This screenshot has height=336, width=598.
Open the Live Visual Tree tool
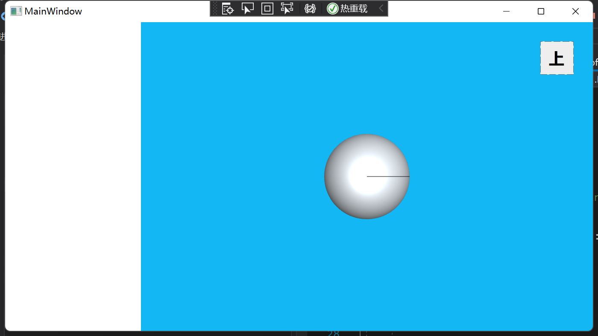[228, 9]
